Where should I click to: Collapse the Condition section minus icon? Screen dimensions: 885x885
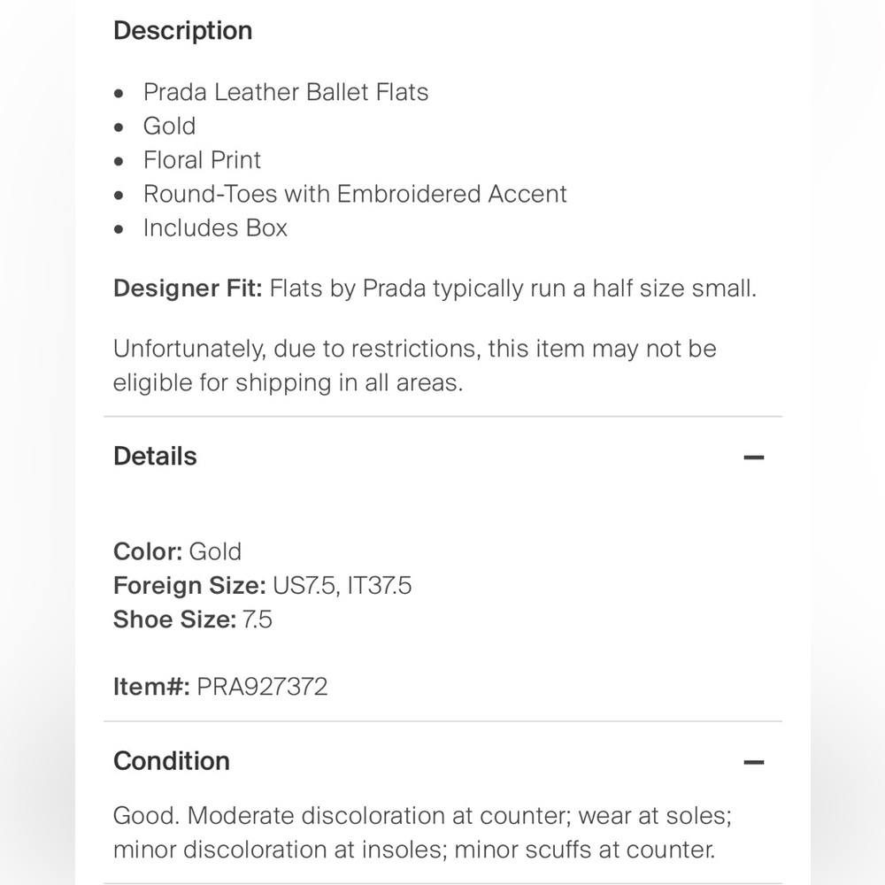pyautogui.click(x=753, y=762)
